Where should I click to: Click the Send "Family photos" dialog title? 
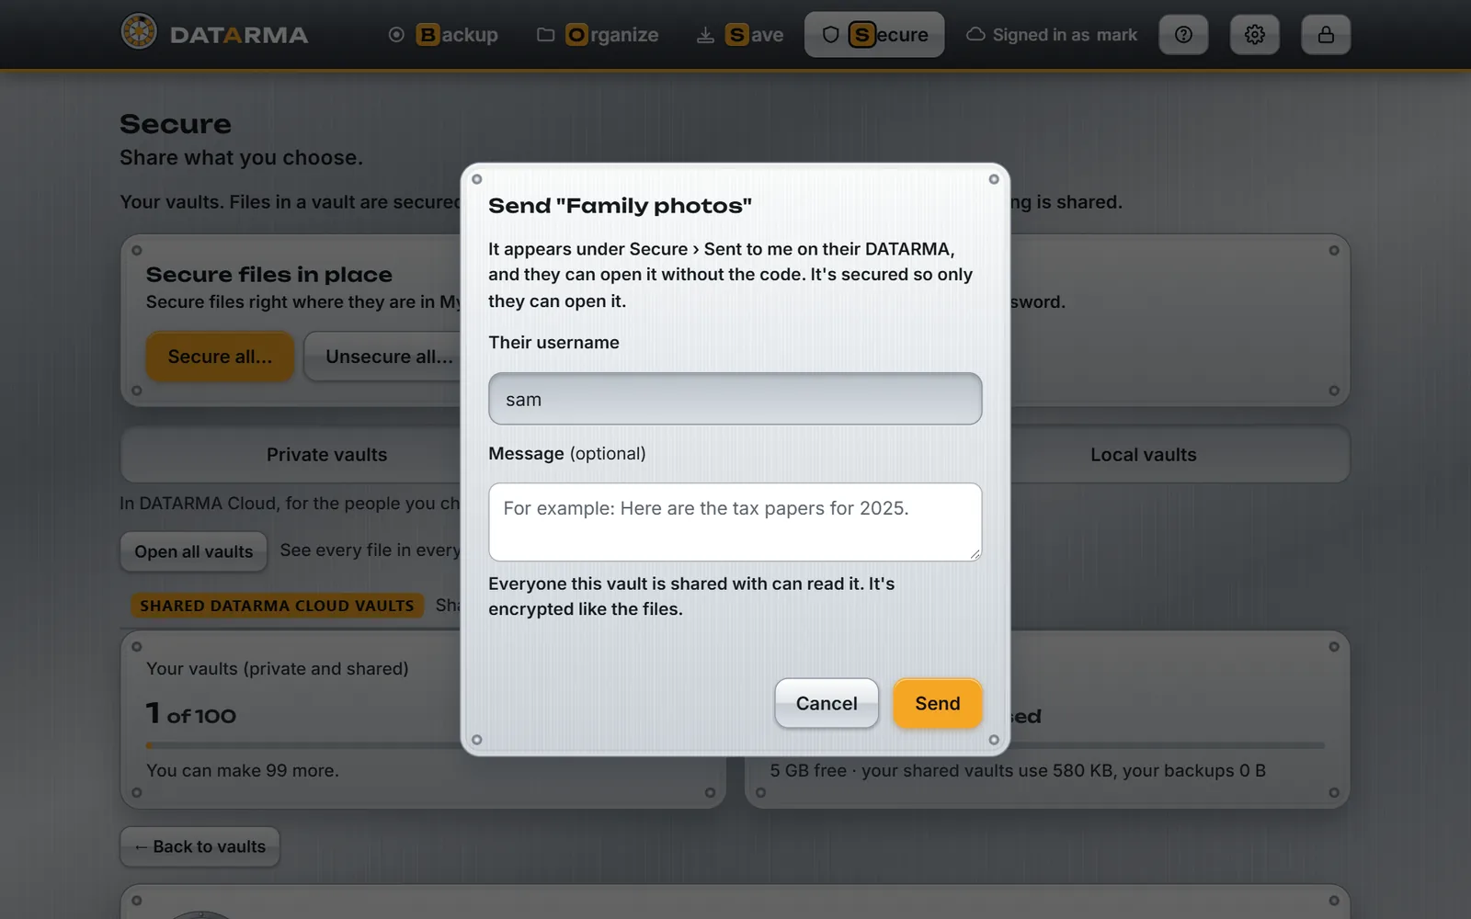tap(620, 206)
